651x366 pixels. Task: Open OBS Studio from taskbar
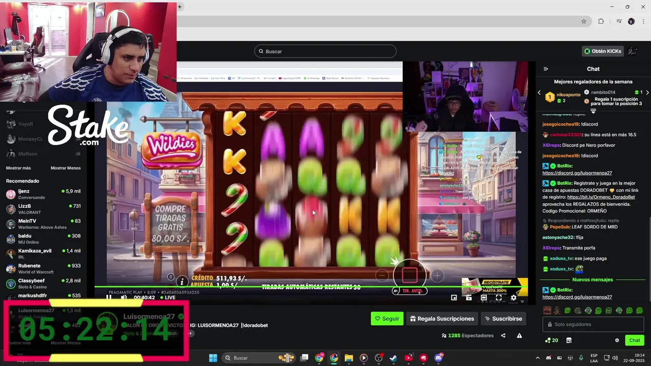(378, 358)
